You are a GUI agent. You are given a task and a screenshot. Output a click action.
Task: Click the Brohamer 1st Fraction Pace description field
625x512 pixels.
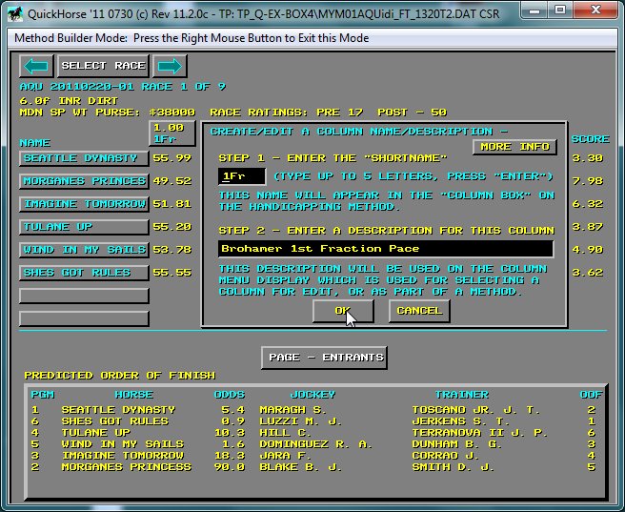(x=385, y=249)
